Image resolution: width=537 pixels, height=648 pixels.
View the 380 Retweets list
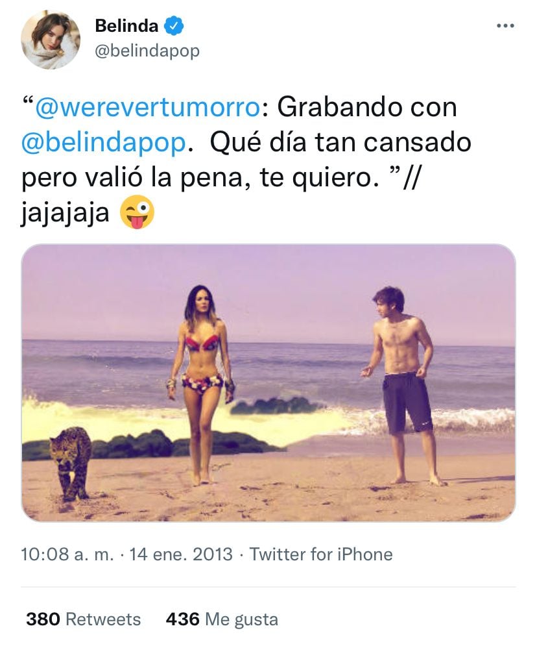[84, 619]
